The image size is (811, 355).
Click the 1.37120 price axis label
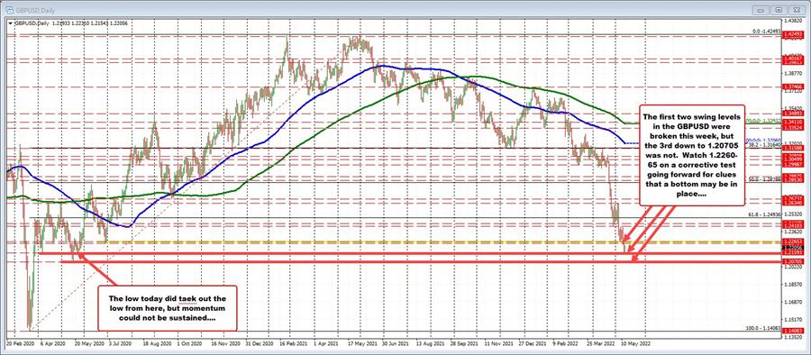[793, 92]
